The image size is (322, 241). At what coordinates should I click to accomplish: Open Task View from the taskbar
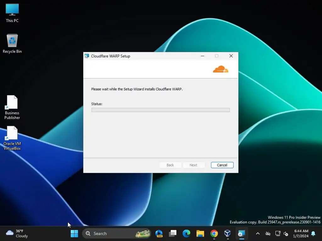173,233
